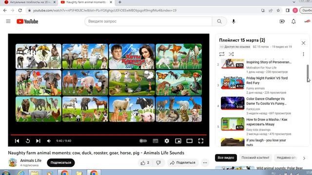Viewport: 312px width, 175px height.
Task: Switch to miniplayer mode
Action: (178, 141)
